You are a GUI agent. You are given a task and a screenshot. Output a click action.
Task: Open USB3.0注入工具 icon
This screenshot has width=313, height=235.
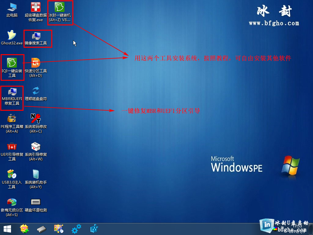coord(12,179)
